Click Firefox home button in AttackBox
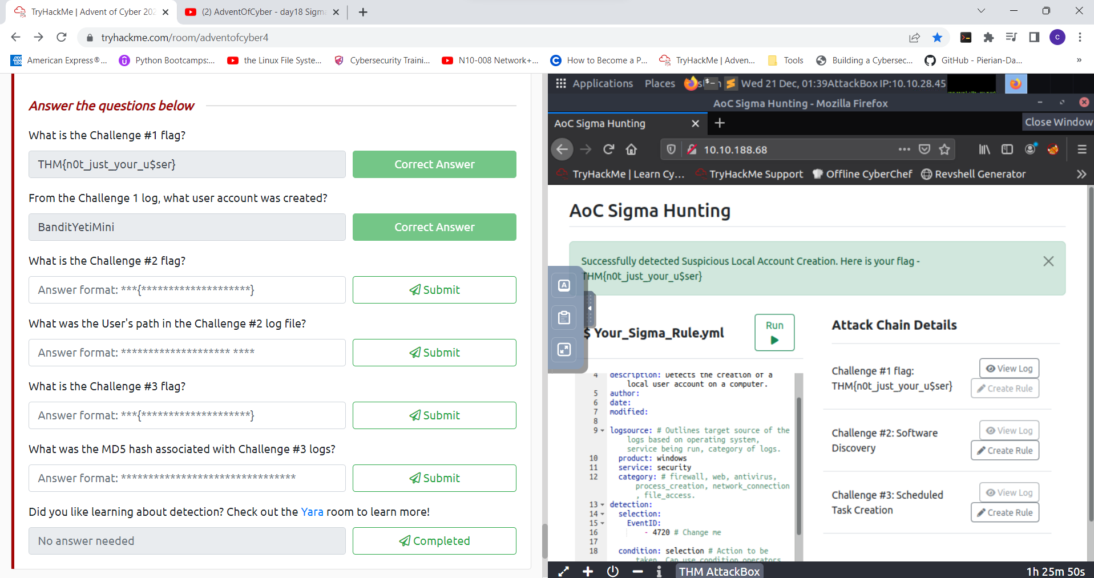The image size is (1094, 578). (x=631, y=149)
